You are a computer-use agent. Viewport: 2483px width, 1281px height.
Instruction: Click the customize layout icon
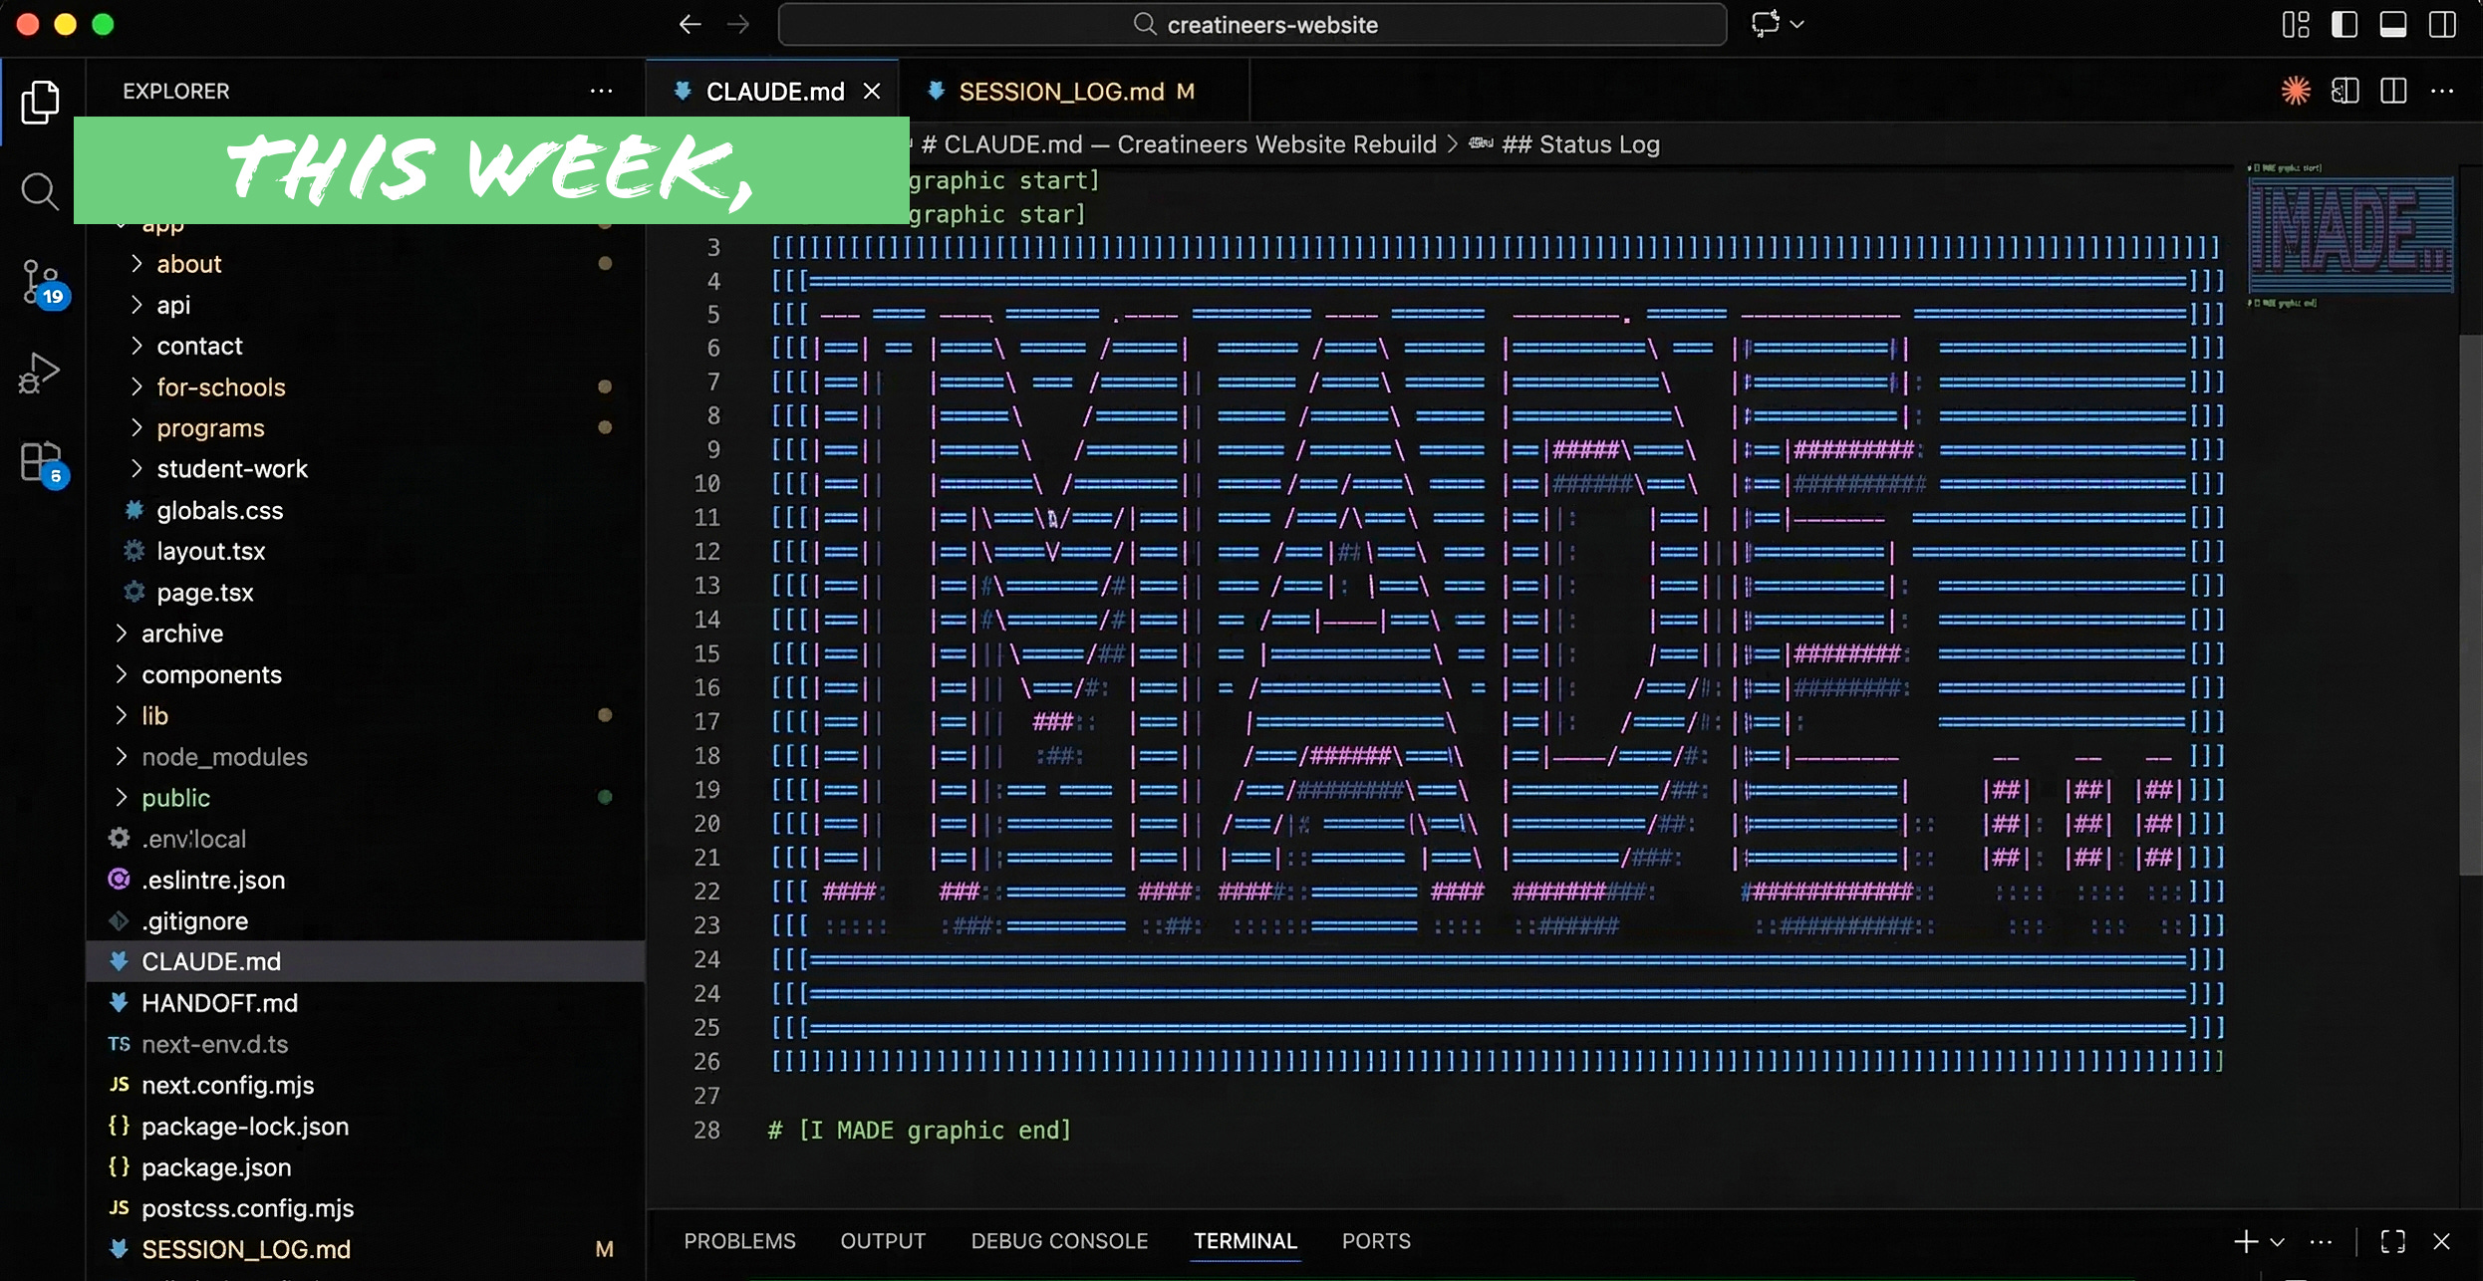point(2296,25)
